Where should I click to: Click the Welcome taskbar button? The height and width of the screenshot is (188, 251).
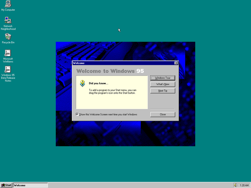[30, 185]
